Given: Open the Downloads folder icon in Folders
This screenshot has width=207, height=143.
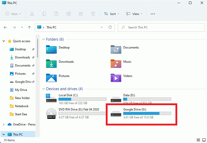Looking at the screenshot, I should pyautogui.click(x=51, y=64).
